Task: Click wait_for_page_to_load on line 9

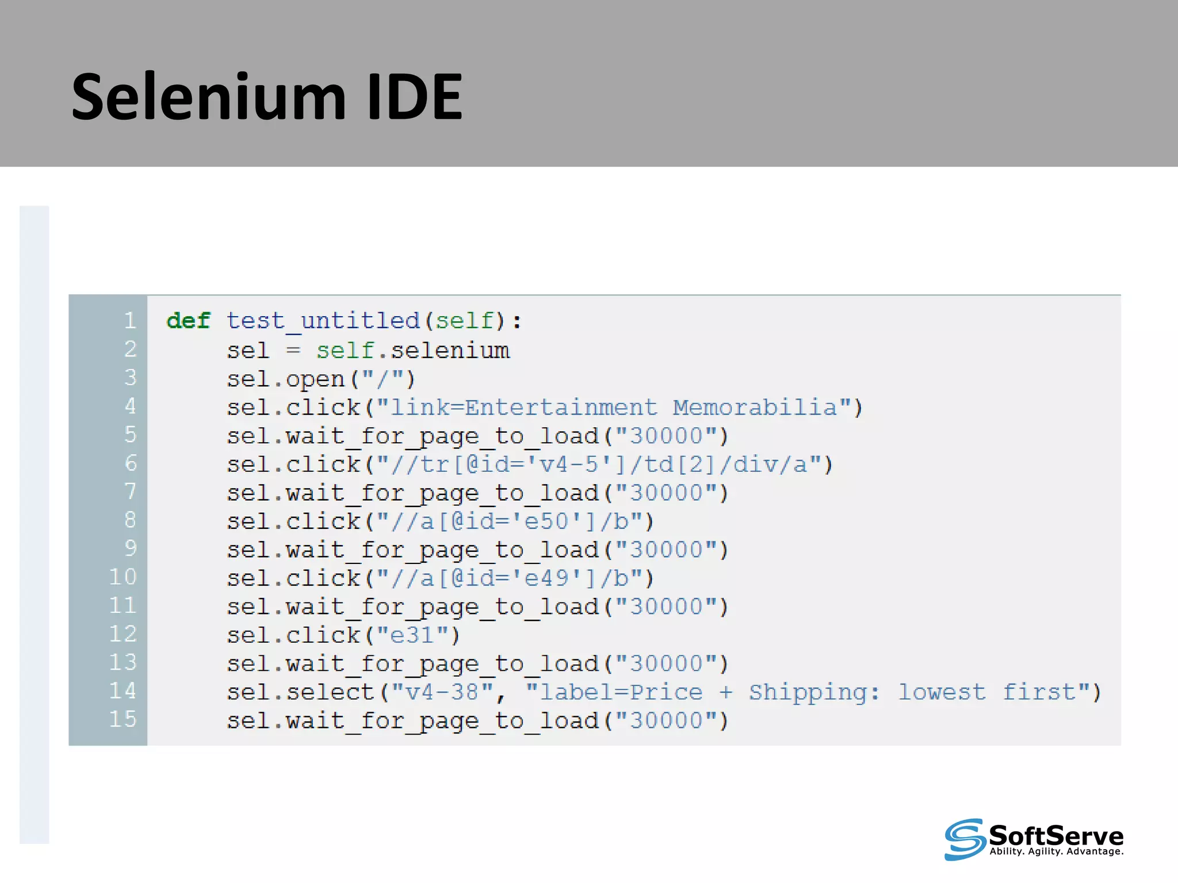Action: pos(477,550)
